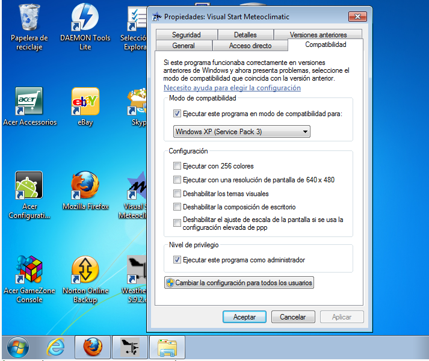Open Acer GameZone Console desktop icon
The image size is (429, 361).
coord(29,270)
